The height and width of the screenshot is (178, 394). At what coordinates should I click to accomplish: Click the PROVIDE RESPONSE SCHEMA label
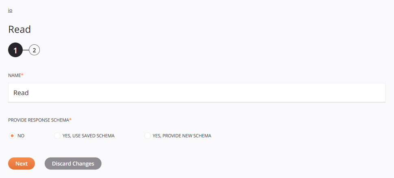pyautogui.click(x=38, y=120)
